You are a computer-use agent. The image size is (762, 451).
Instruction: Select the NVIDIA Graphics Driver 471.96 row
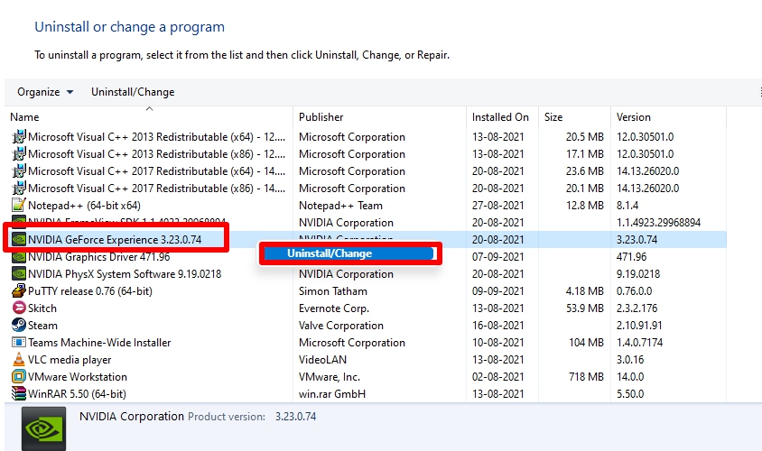pos(367,257)
